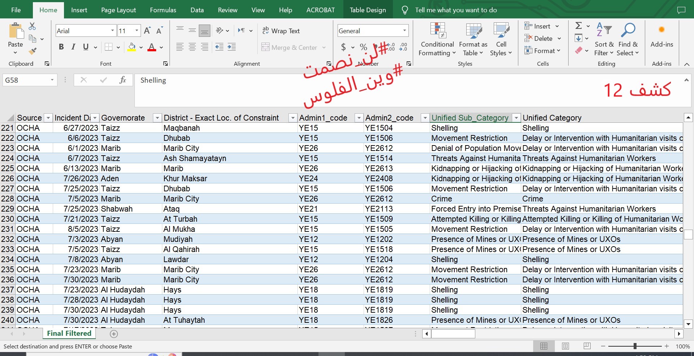The width and height of the screenshot is (694, 356).
Task: Toggle Italic formatting
Action: click(73, 47)
